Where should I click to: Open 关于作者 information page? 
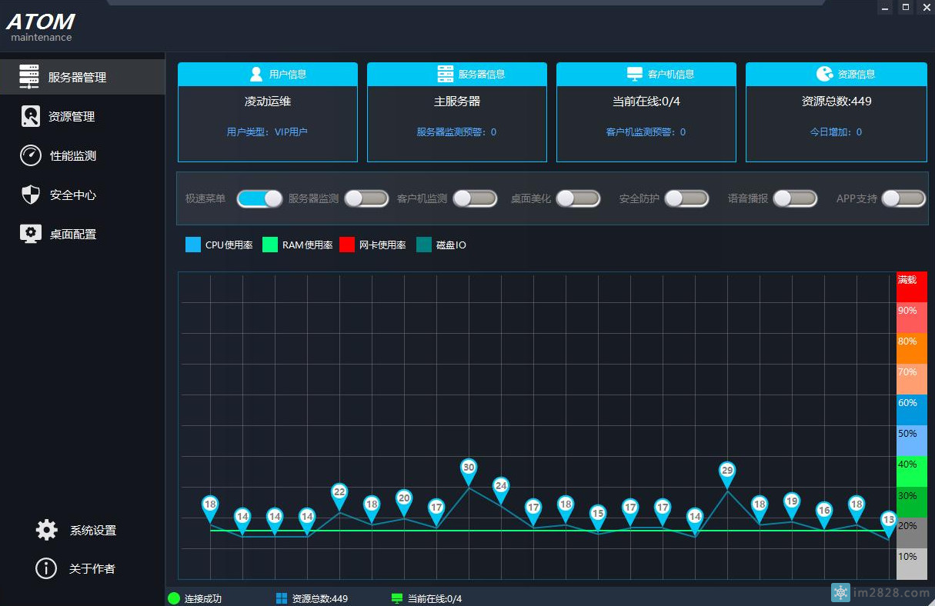point(45,568)
